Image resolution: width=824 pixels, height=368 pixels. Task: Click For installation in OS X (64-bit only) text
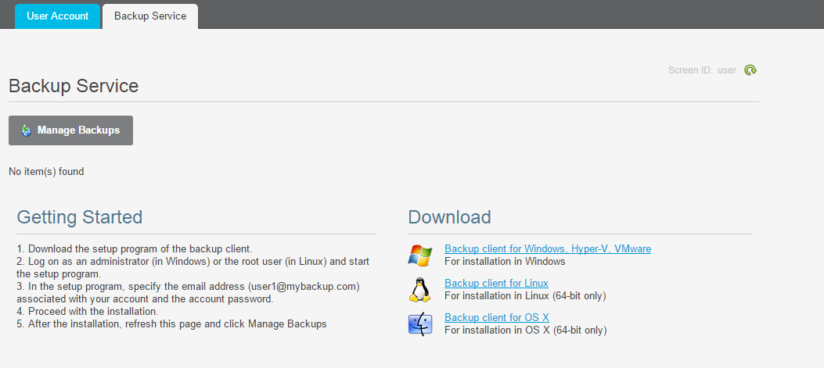[x=526, y=330]
